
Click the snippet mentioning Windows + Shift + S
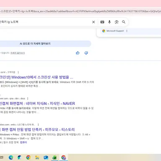point(47,84)
